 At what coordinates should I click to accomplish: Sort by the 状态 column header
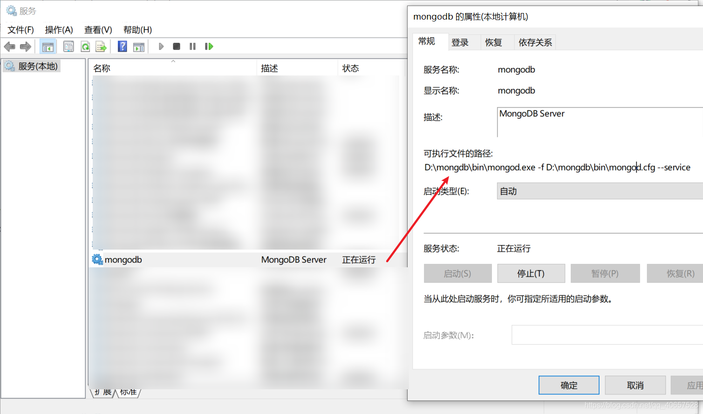[x=372, y=68]
